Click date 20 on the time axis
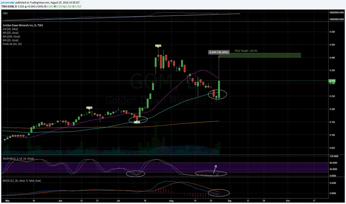346x204 pixels. pos(264,201)
